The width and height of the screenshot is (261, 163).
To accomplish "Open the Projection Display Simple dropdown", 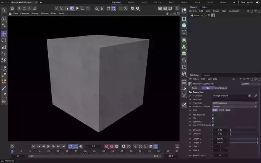I will click(x=235, y=106).
